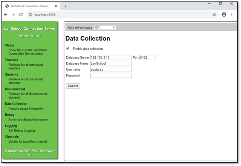Click the Database Name field

coord(111,63)
